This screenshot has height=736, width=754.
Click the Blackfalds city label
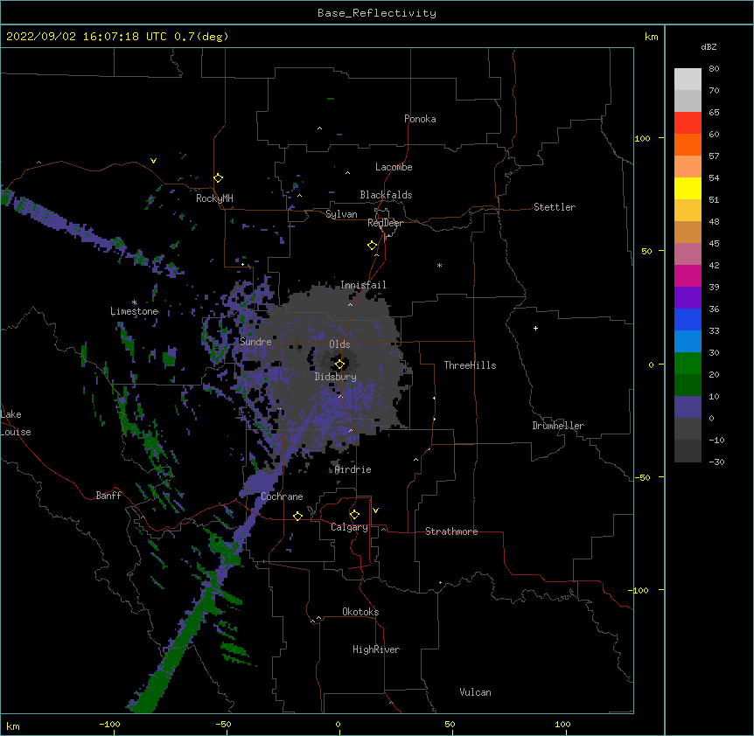[386, 195]
